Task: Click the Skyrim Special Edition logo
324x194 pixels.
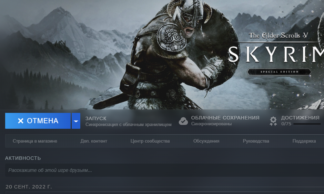Action: click(276, 53)
